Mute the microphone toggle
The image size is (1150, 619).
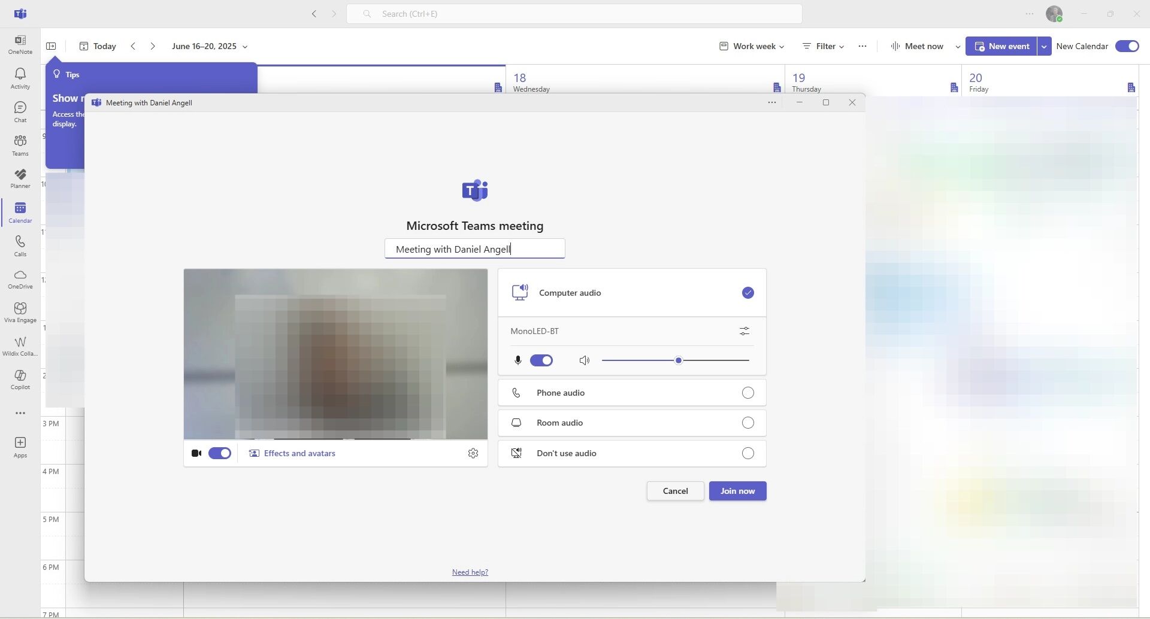pyautogui.click(x=541, y=360)
